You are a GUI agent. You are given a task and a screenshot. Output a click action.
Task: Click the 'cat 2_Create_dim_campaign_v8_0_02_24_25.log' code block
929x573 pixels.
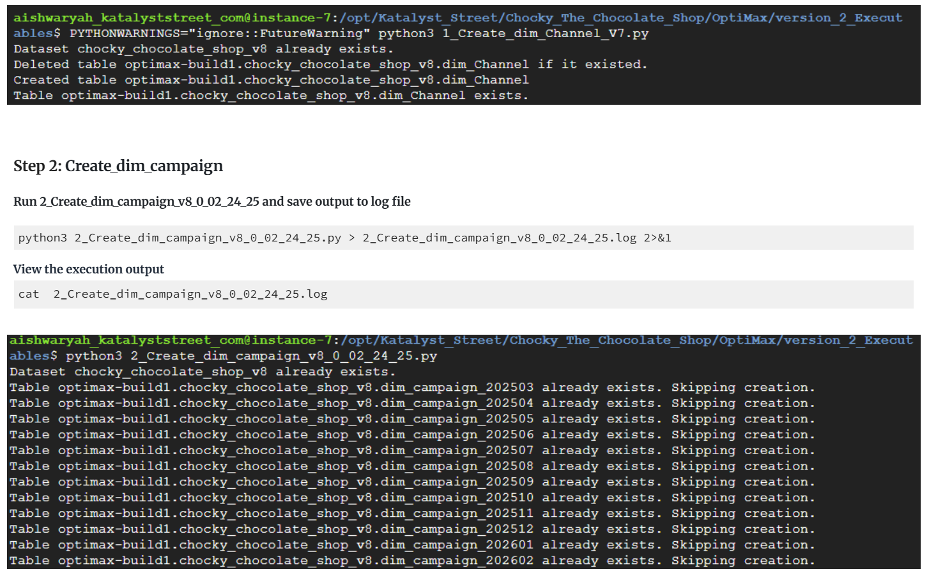(x=463, y=294)
